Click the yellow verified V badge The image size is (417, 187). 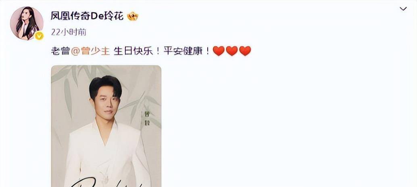pyautogui.click(x=39, y=35)
